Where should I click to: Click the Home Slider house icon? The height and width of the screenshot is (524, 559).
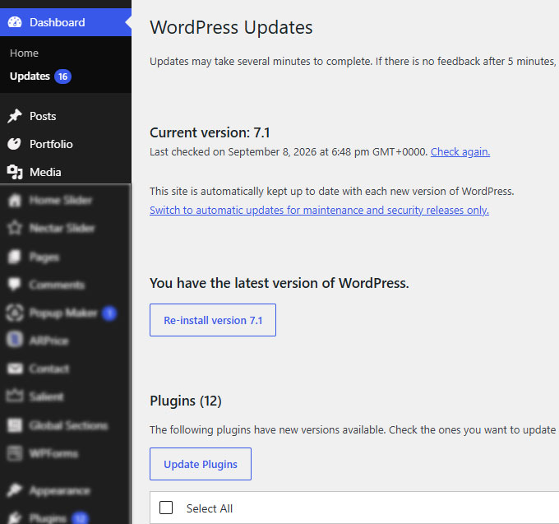pos(15,200)
